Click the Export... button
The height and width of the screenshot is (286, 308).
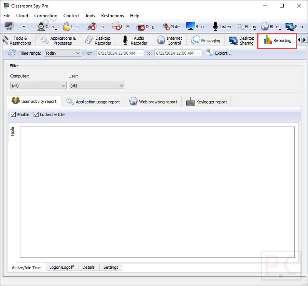[219, 53]
